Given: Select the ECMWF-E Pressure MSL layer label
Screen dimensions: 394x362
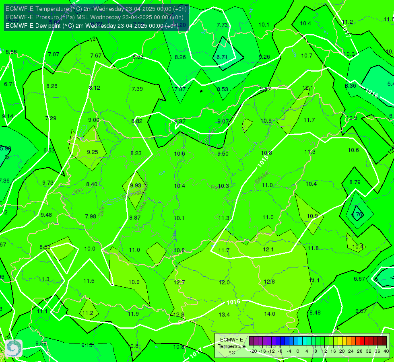Looking at the screenshot, I should coord(95,17).
